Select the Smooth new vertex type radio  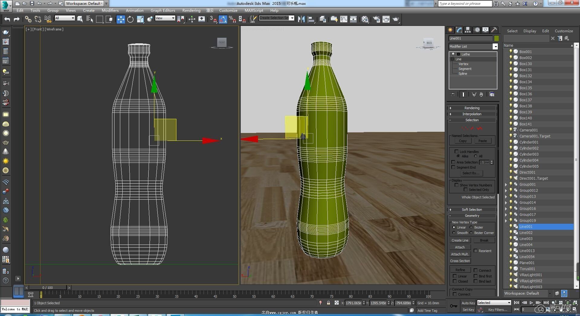pos(454,233)
